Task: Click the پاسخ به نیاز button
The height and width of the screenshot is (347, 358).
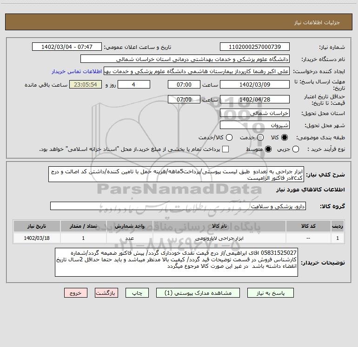Action: (x=270, y=293)
